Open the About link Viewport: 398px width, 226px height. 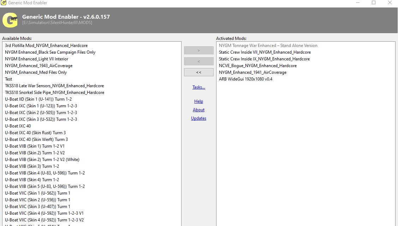tap(198, 110)
